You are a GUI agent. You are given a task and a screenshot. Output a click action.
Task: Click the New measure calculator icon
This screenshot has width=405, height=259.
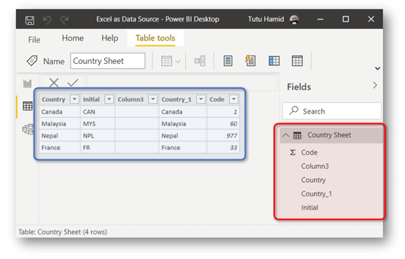tap(228, 61)
